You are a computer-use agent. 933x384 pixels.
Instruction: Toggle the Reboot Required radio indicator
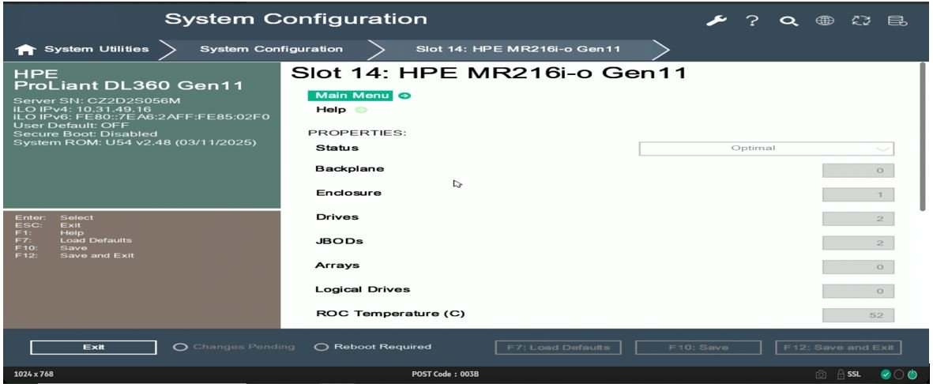pyautogui.click(x=322, y=347)
